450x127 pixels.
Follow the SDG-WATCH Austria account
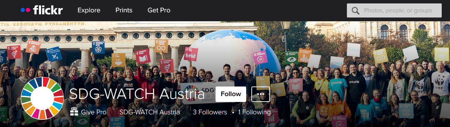(x=231, y=94)
